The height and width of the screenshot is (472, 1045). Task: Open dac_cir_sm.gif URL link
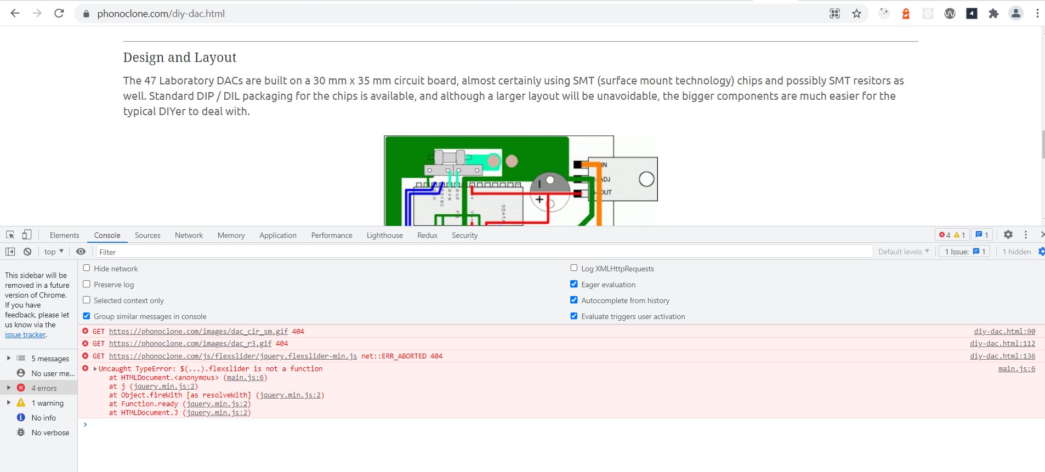point(198,332)
